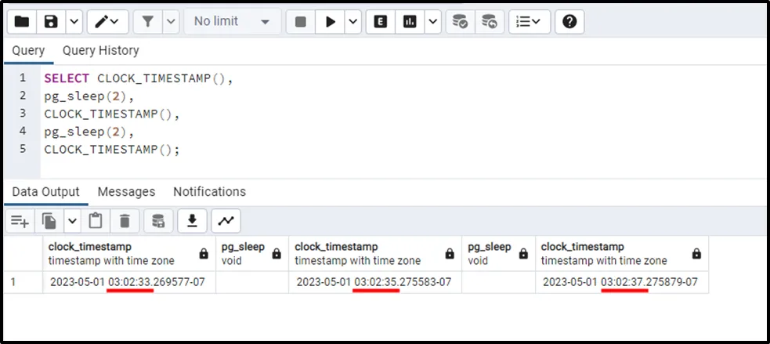Open the Graph Visualiser line-chart icon
770x344 pixels.
(x=226, y=222)
